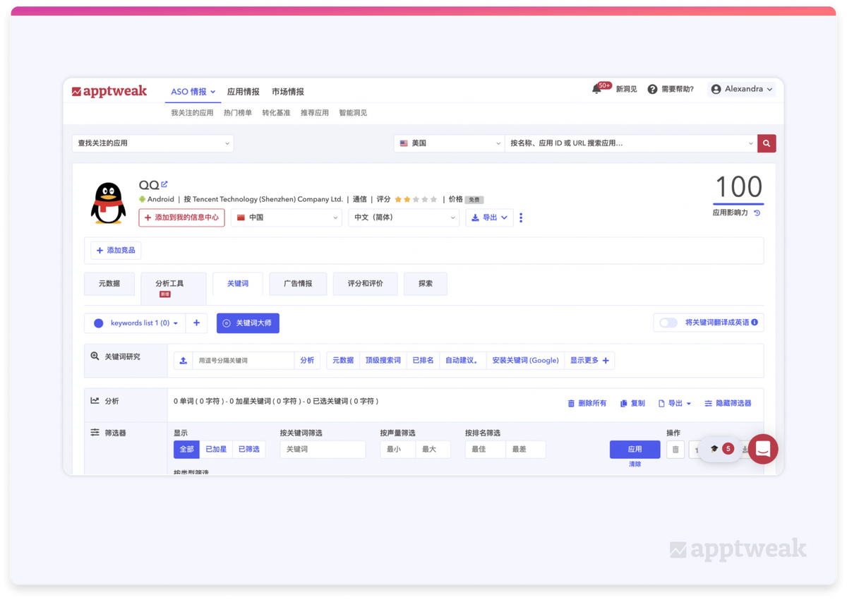Open the 美国 country selector
The image size is (847, 600).
pos(450,143)
